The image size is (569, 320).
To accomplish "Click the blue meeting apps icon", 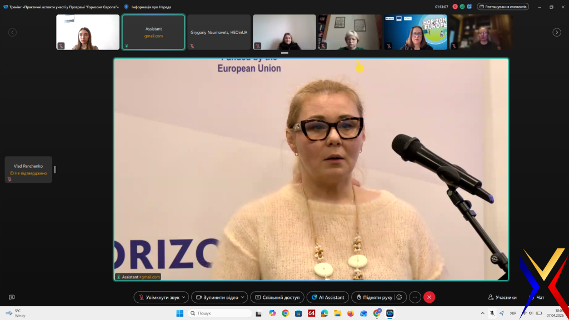I will [x=470, y=7].
